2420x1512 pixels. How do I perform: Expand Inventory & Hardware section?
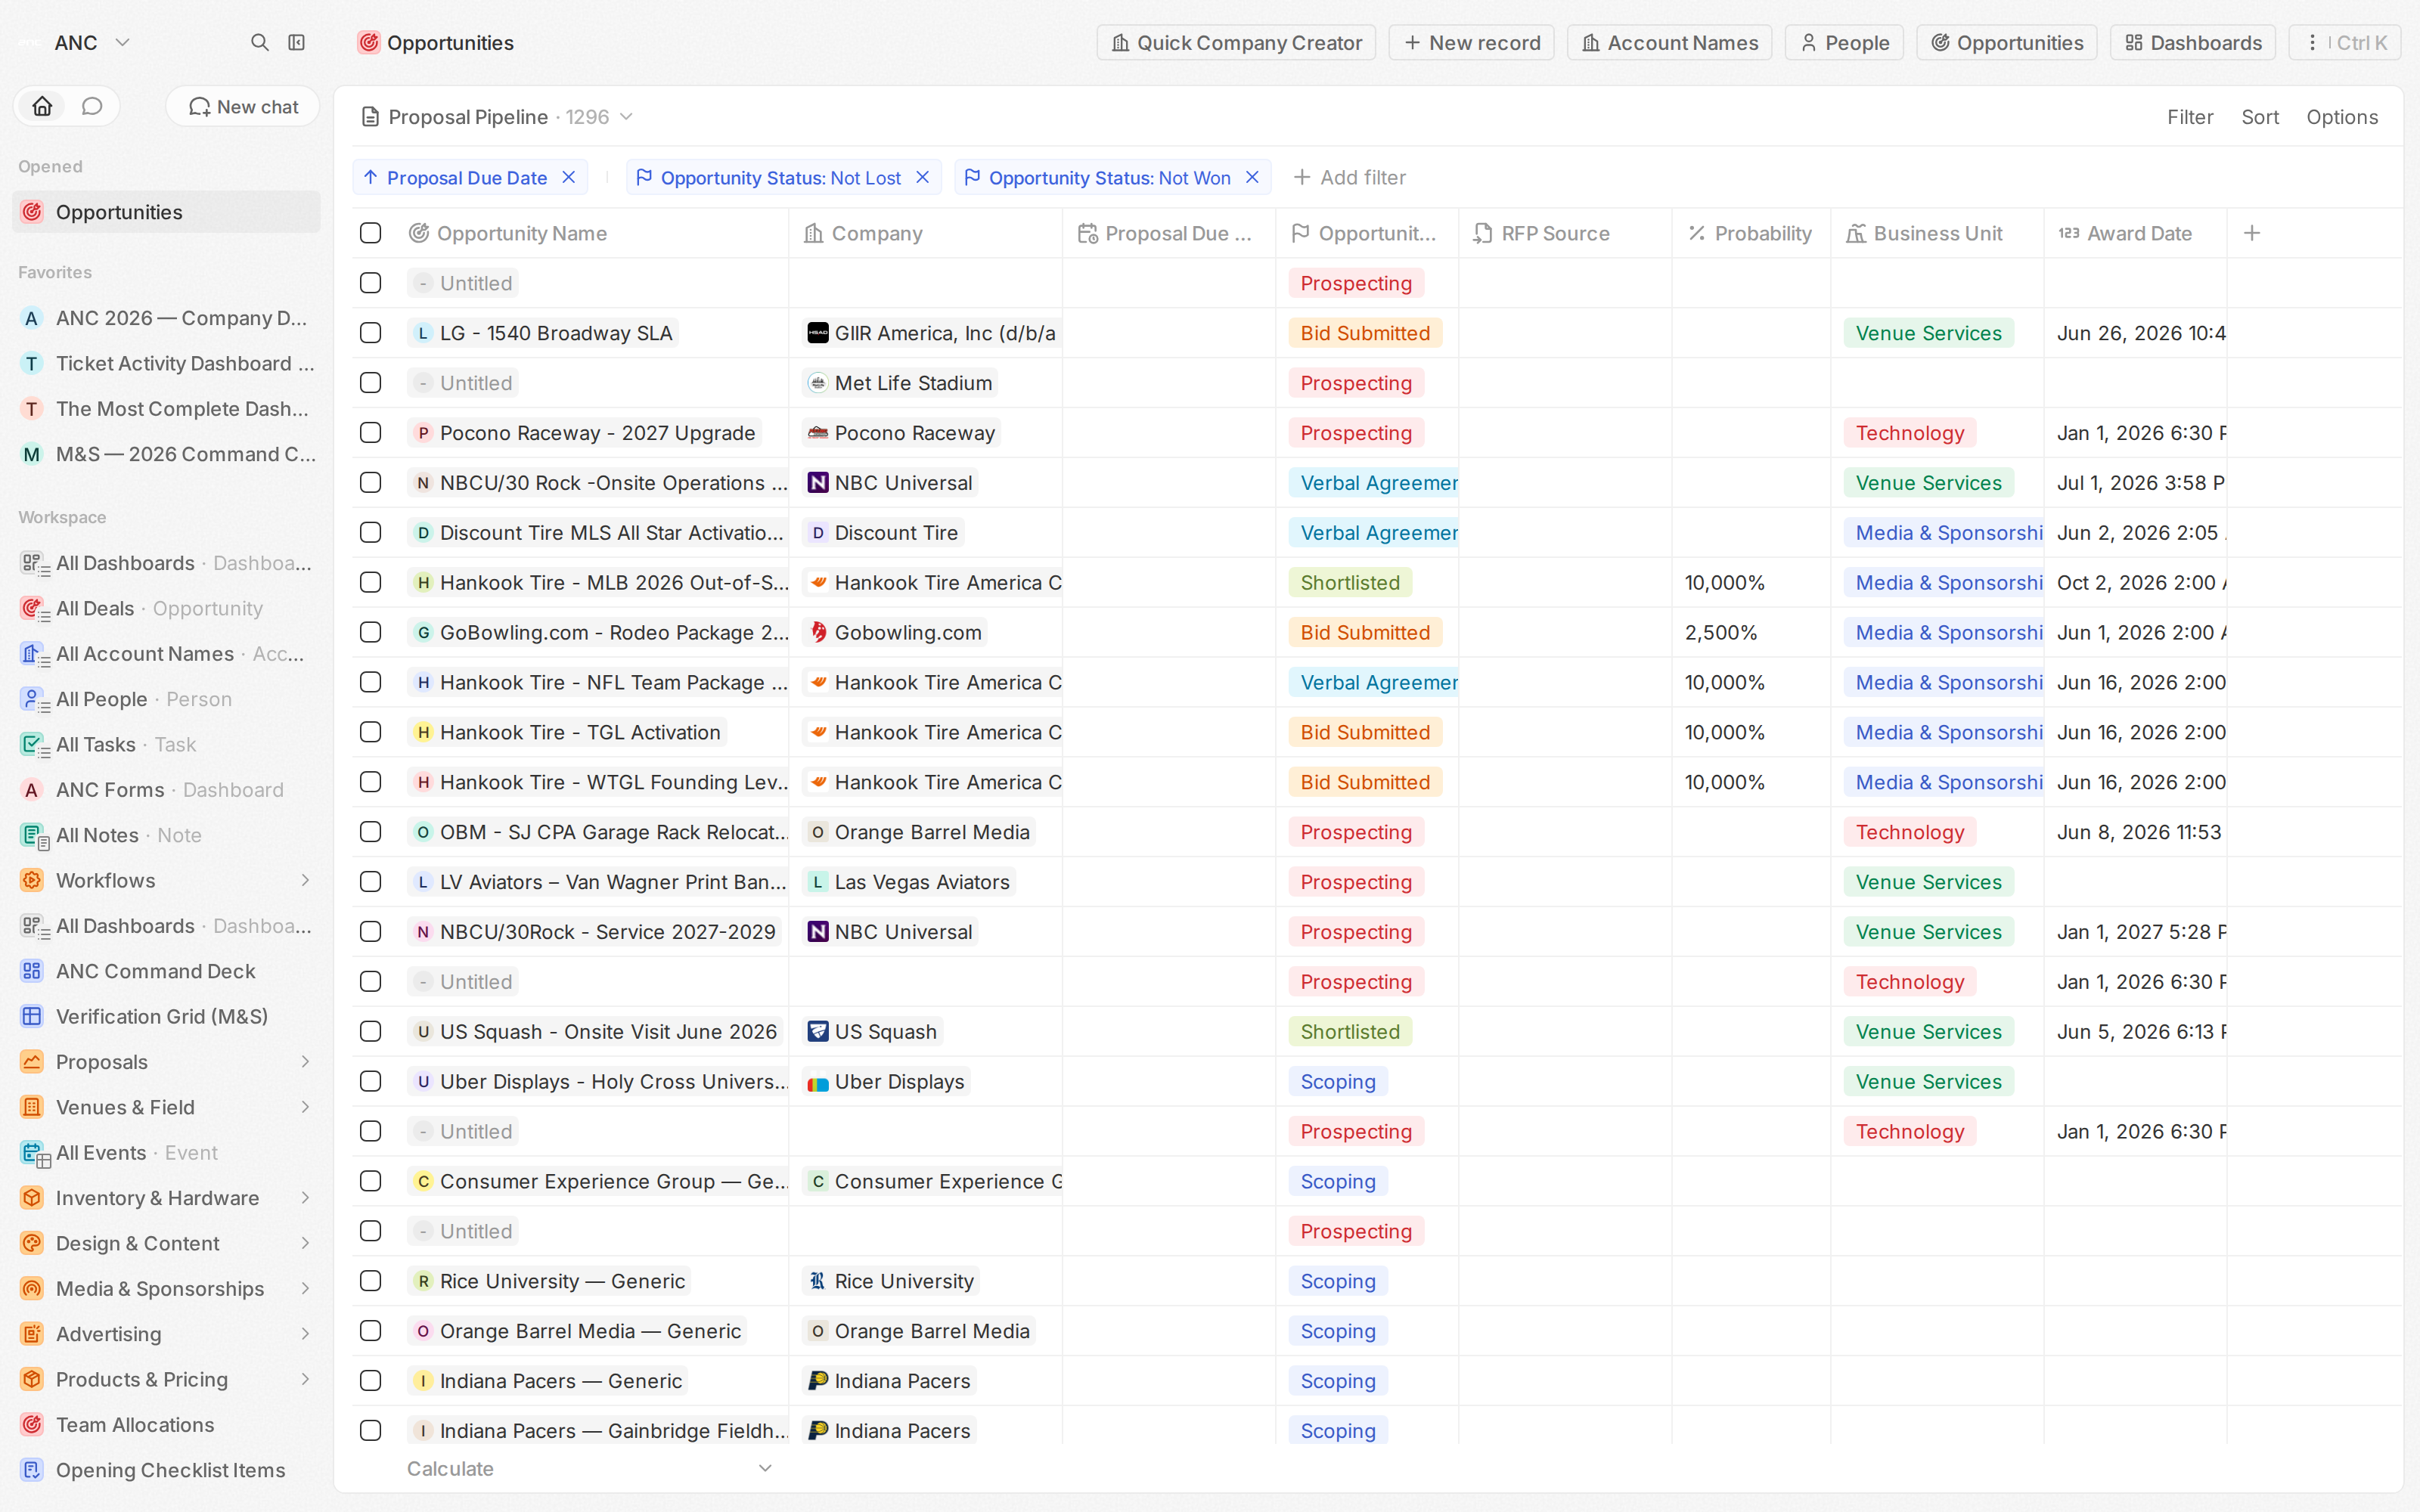tap(305, 1198)
